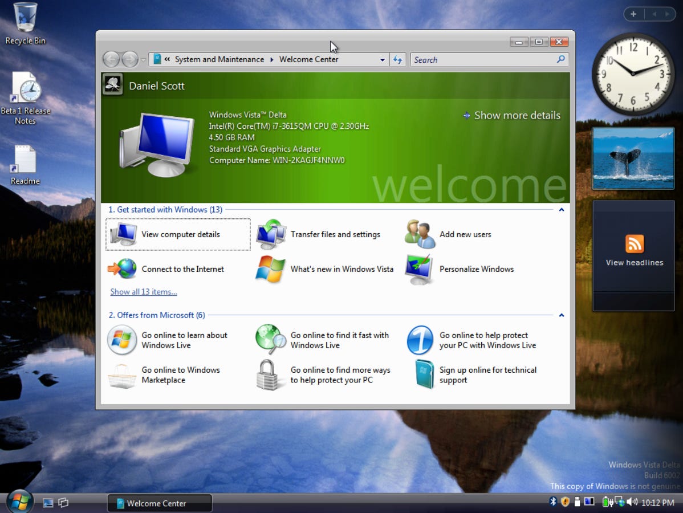The width and height of the screenshot is (683, 513).
Task: Click the Bluetooth icon in system tray
Action: (552, 502)
